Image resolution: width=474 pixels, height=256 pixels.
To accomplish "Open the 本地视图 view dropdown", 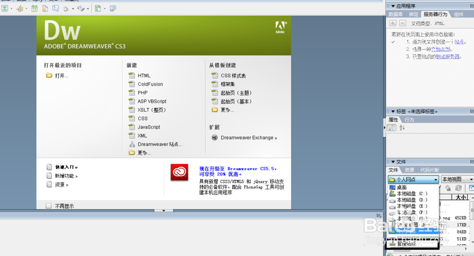I will (457, 179).
